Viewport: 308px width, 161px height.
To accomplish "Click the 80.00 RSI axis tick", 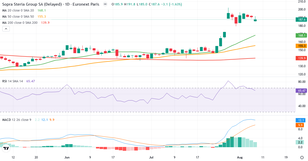I will click(302, 82).
